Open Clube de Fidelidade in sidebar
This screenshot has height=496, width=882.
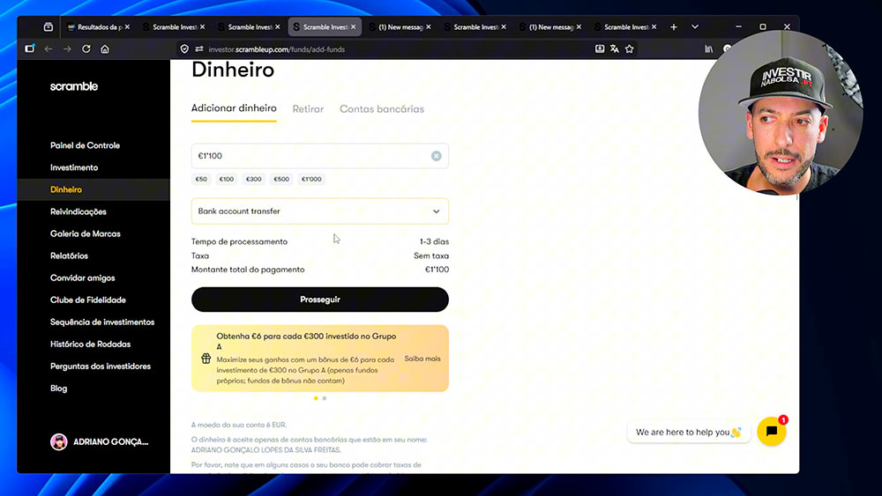(87, 300)
